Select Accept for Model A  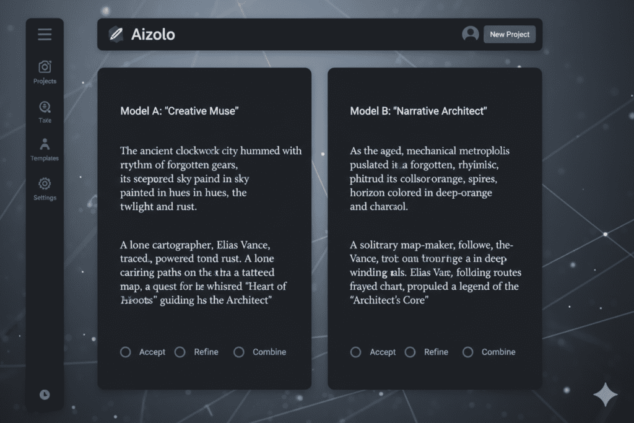(x=126, y=352)
